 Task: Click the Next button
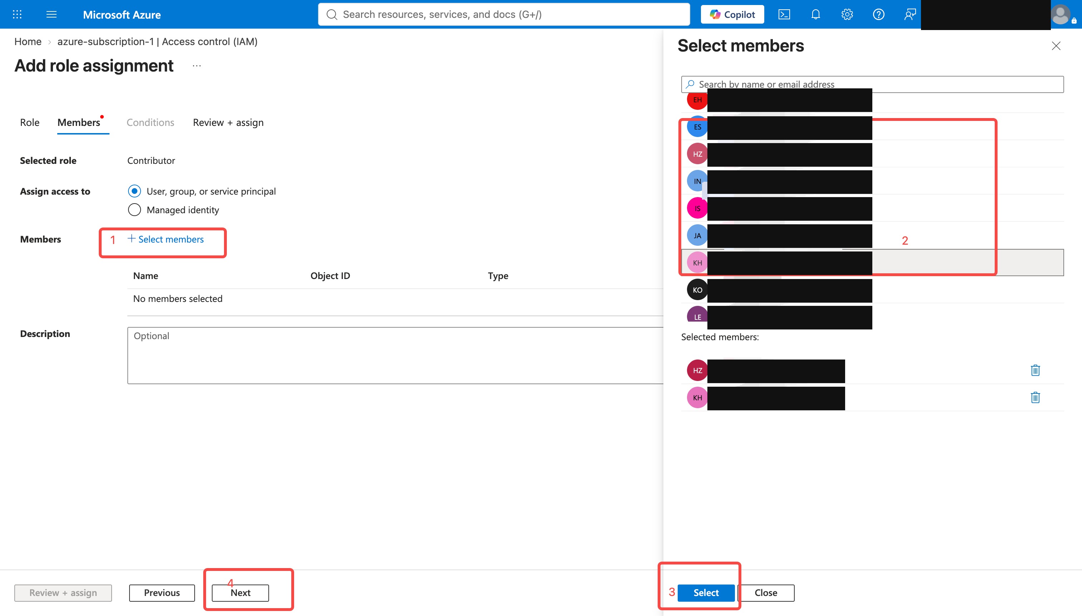[x=240, y=593]
